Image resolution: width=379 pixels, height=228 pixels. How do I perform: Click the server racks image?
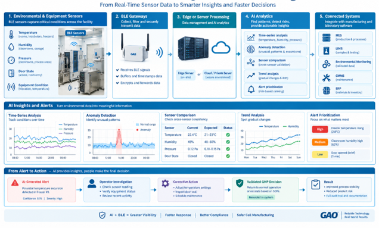[193, 49]
